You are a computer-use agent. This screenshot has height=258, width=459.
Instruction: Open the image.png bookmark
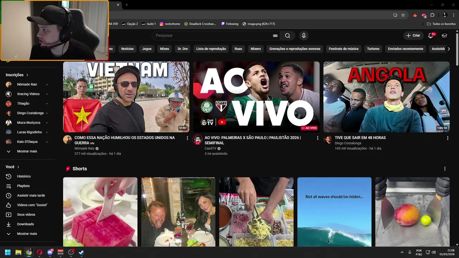pos(259,24)
